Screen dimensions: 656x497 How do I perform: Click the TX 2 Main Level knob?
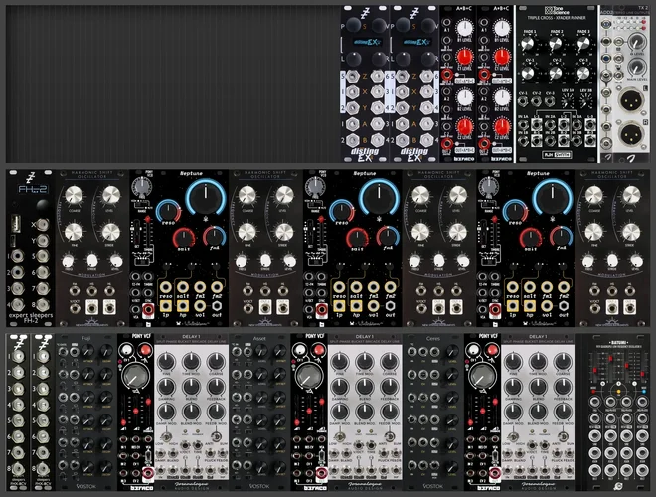635,66
